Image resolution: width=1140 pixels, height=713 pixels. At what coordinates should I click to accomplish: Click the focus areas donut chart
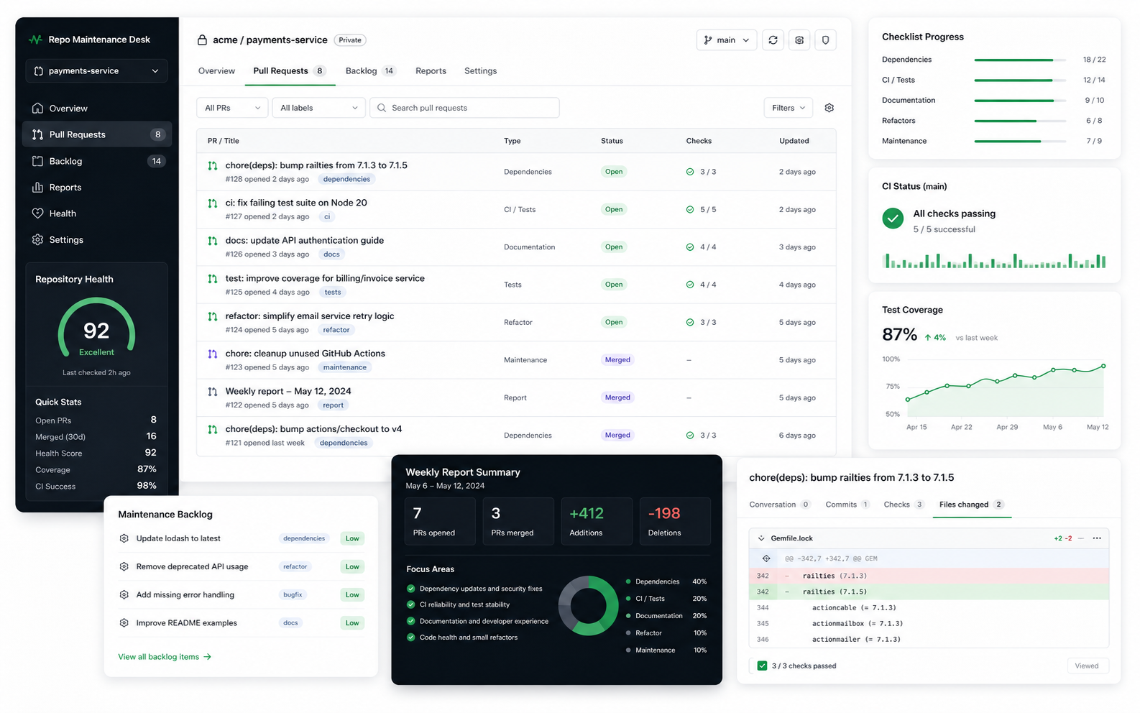pos(589,605)
